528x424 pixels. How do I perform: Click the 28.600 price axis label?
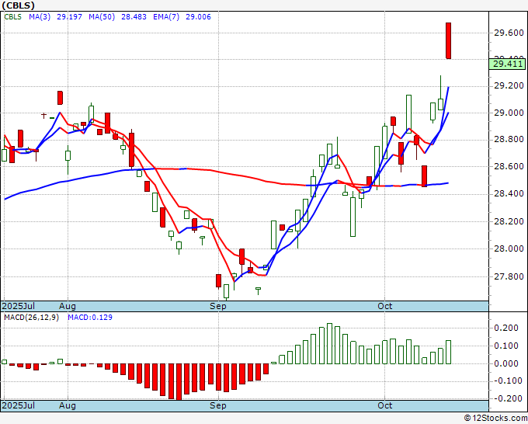(509, 166)
